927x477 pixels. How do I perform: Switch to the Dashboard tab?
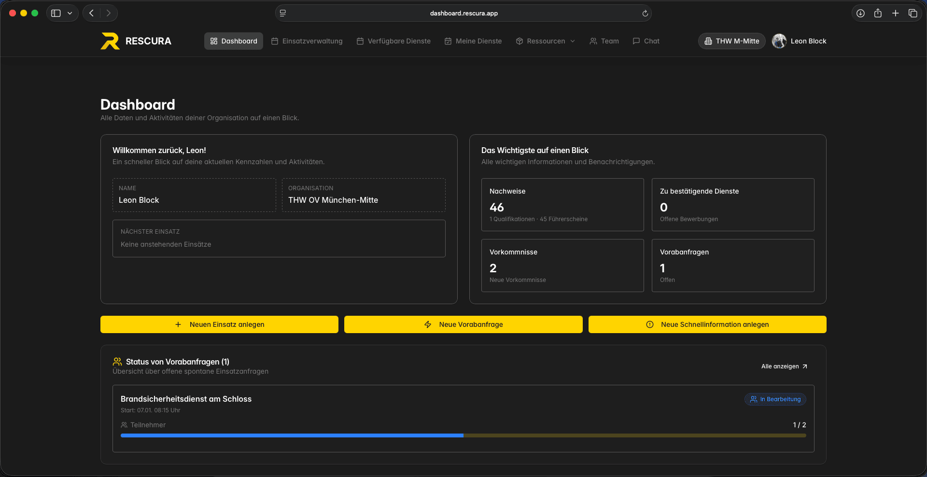tap(233, 41)
